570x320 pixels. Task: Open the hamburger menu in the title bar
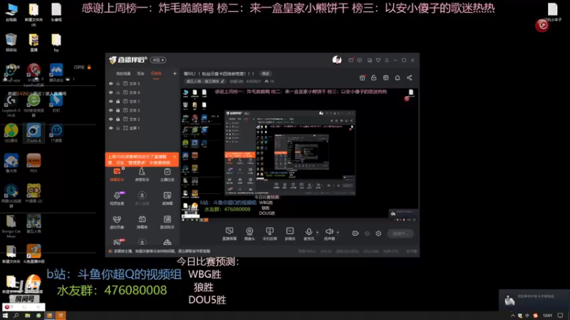387,60
